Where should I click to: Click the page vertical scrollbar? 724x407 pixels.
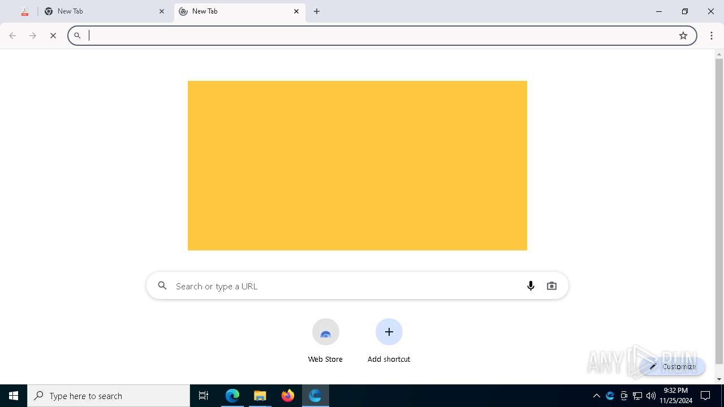(x=719, y=211)
